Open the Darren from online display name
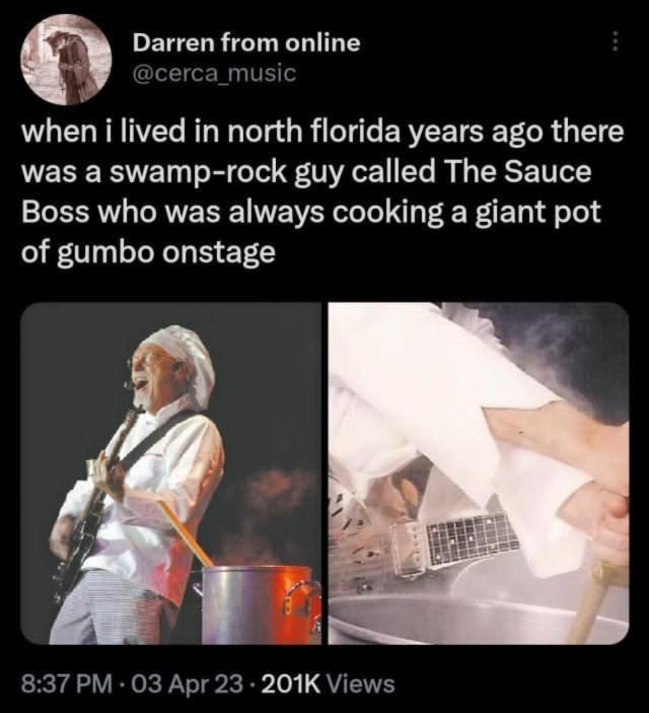The width and height of the screenshot is (649, 713). coord(246,42)
